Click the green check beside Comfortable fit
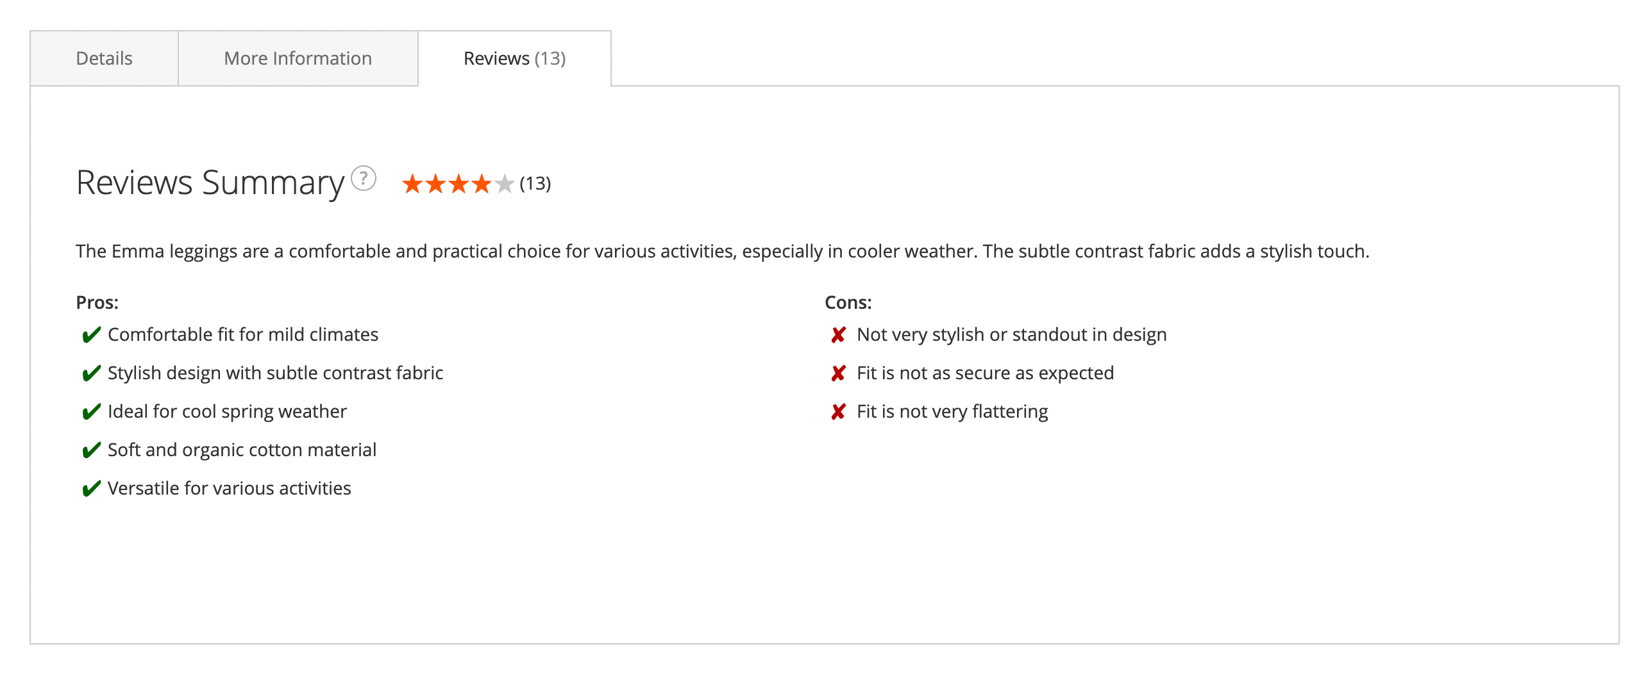Screen dimensions: 1648x674 [x=91, y=334]
